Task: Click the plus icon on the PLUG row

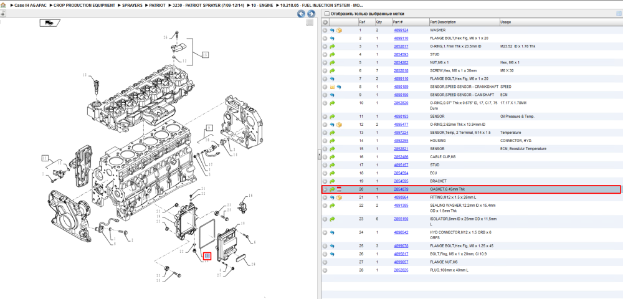Action: pyautogui.click(x=325, y=270)
